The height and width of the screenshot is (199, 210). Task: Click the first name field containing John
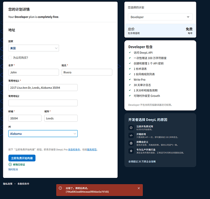click(33, 72)
